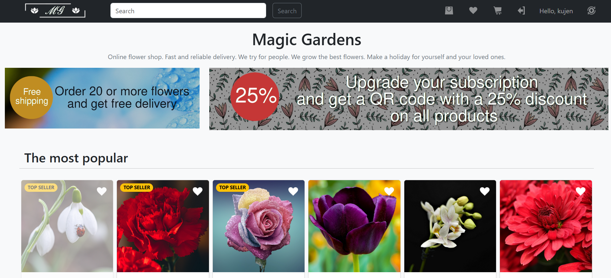Favorite the rainbow rose with heart
The height and width of the screenshot is (278, 611).
click(x=293, y=191)
